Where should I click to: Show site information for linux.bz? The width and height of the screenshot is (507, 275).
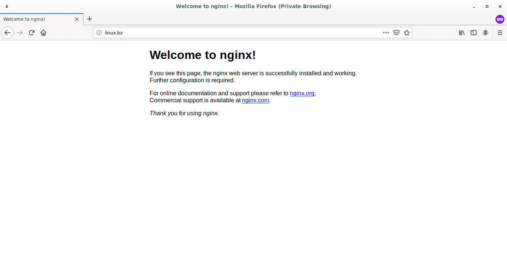pos(99,33)
